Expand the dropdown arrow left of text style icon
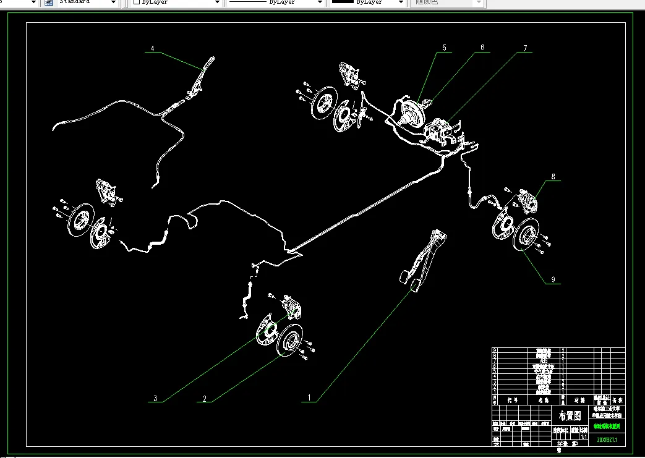Image resolution: width=645 pixels, height=458 pixels. (x=33, y=2)
